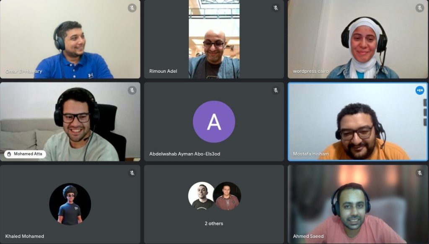
Task: Click muted mic icon on Rimoun Adel tile
Action: click(276, 8)
